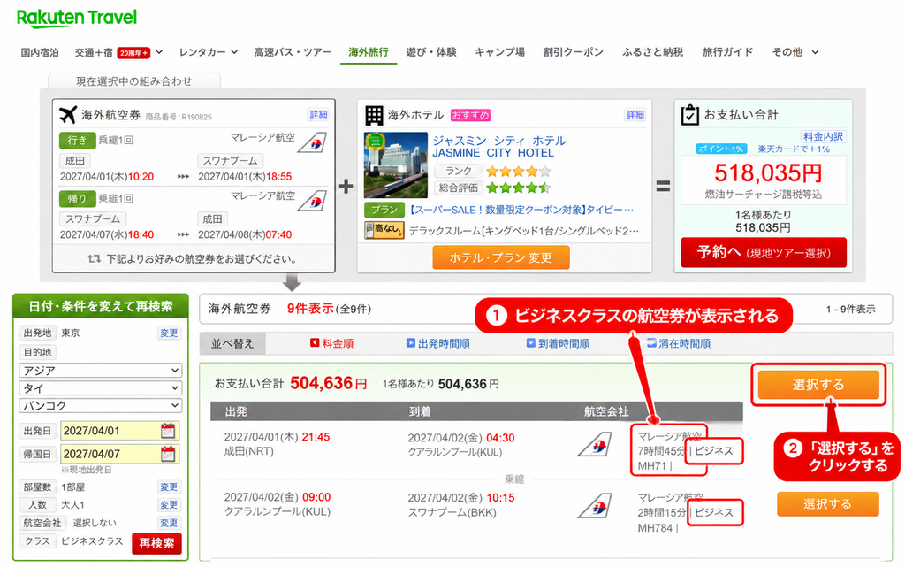The image size is (905, 567).
Task: Click Malaysia Airlines logo on 帰り flight
Action: coord(312,201)
